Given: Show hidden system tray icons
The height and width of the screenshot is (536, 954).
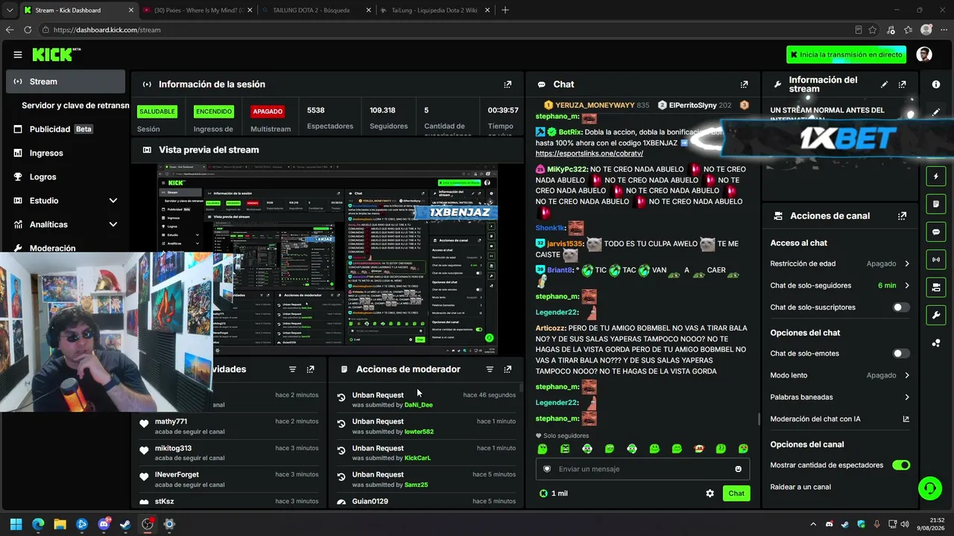Looking at the screenshot, I should click(x=813, y=524).
